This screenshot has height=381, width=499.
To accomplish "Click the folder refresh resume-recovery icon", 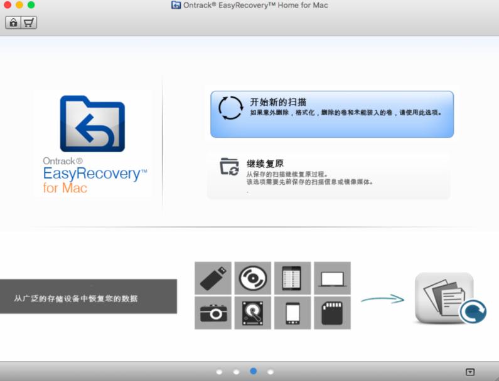I will pyautogui.click(x=229, y=167).
